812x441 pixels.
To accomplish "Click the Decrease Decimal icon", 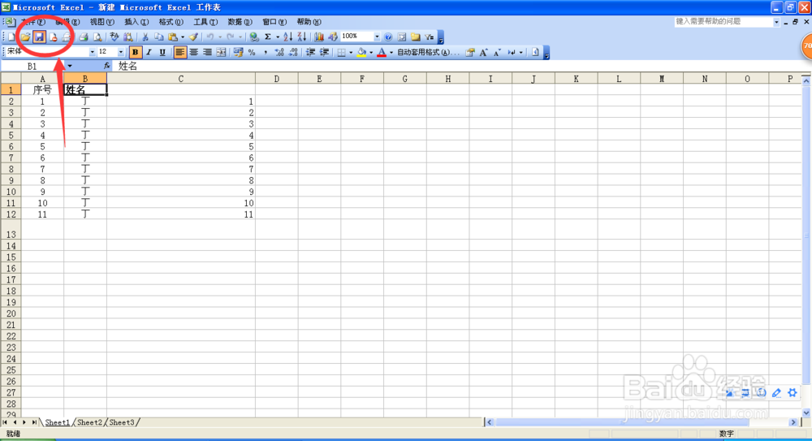I will (x=293, y=52).
